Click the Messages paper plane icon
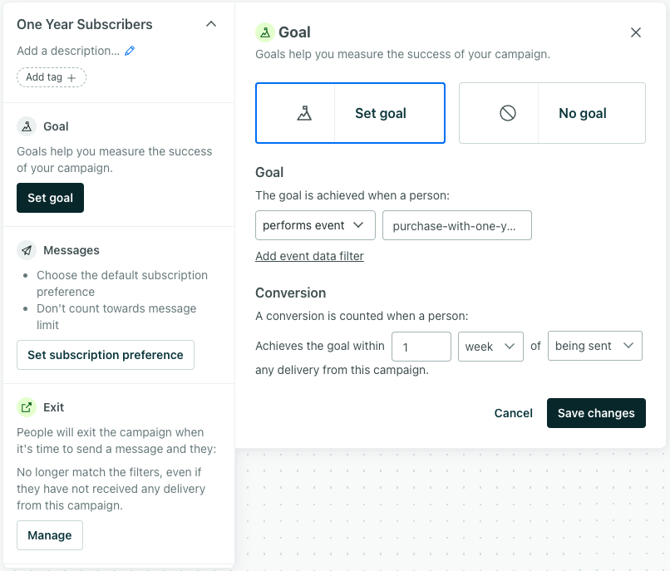The height and width of the screenshot is (571, 670). pyautogui.click(x=27, y=250)
